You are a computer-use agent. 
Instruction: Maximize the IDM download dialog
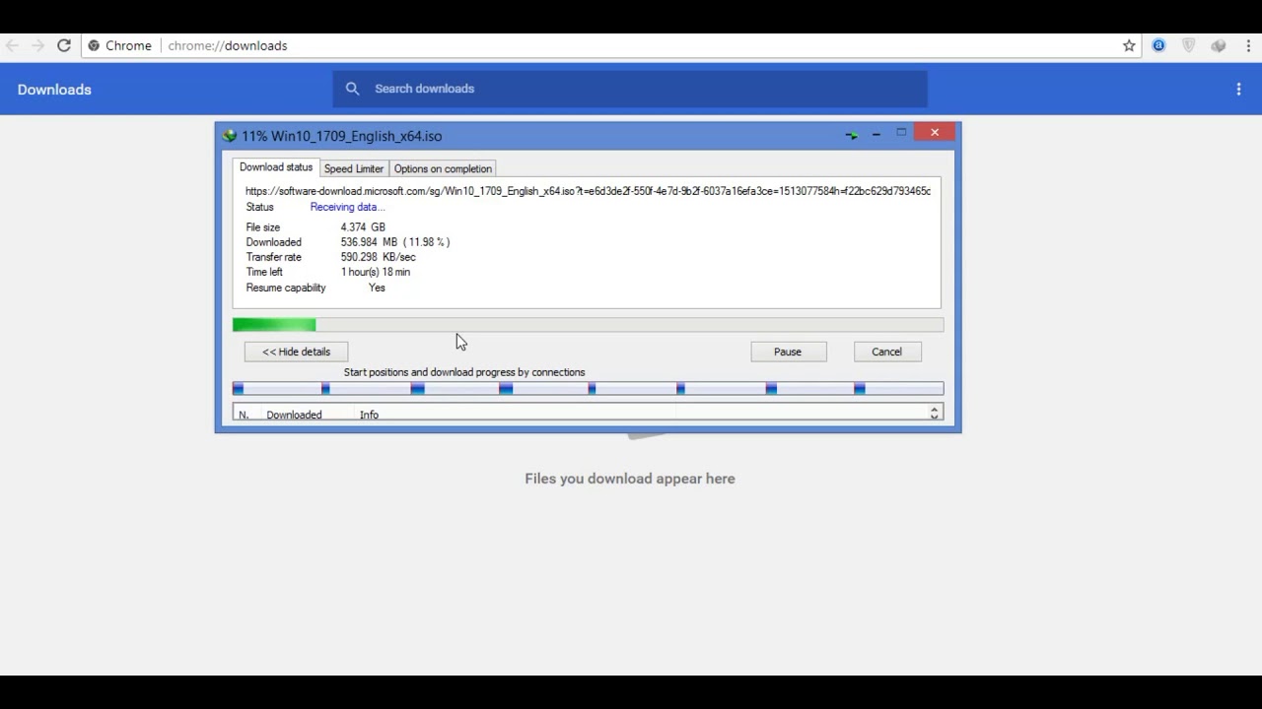tap(901, 132)
